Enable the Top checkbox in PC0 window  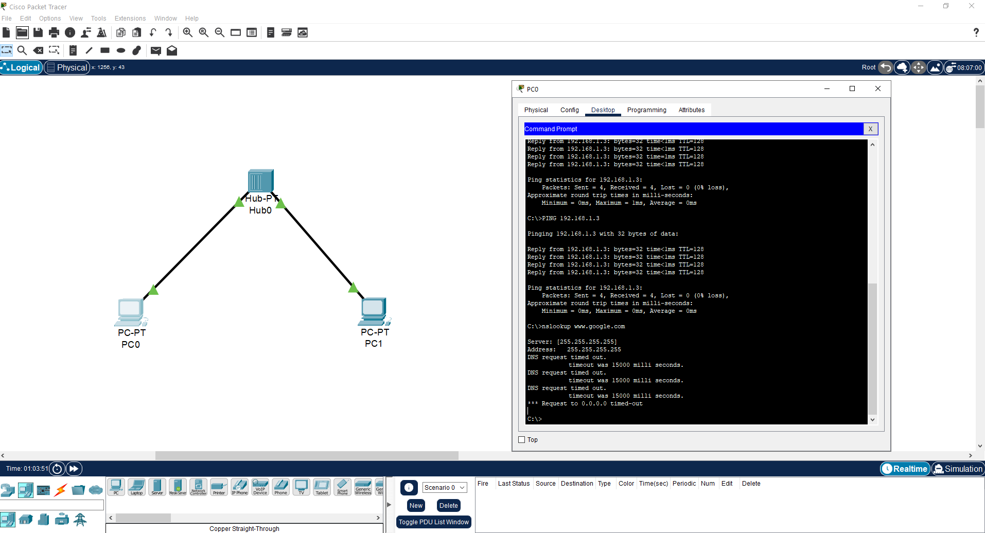point(522,440)
